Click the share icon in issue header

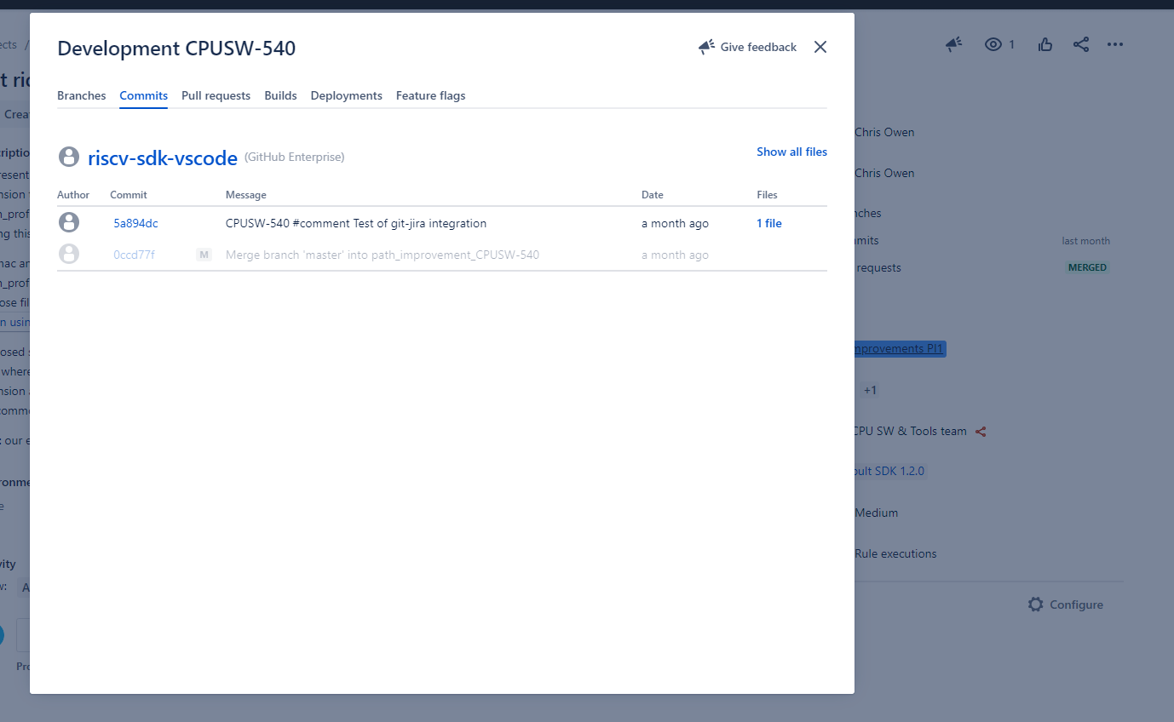(1081, 44)
